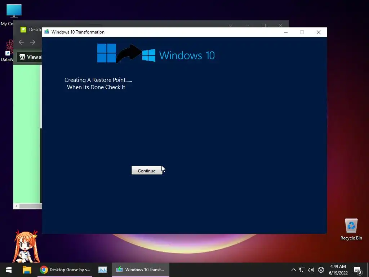Maximize the Chrome window behind
The image size is (369, 277).
(263, 26)
